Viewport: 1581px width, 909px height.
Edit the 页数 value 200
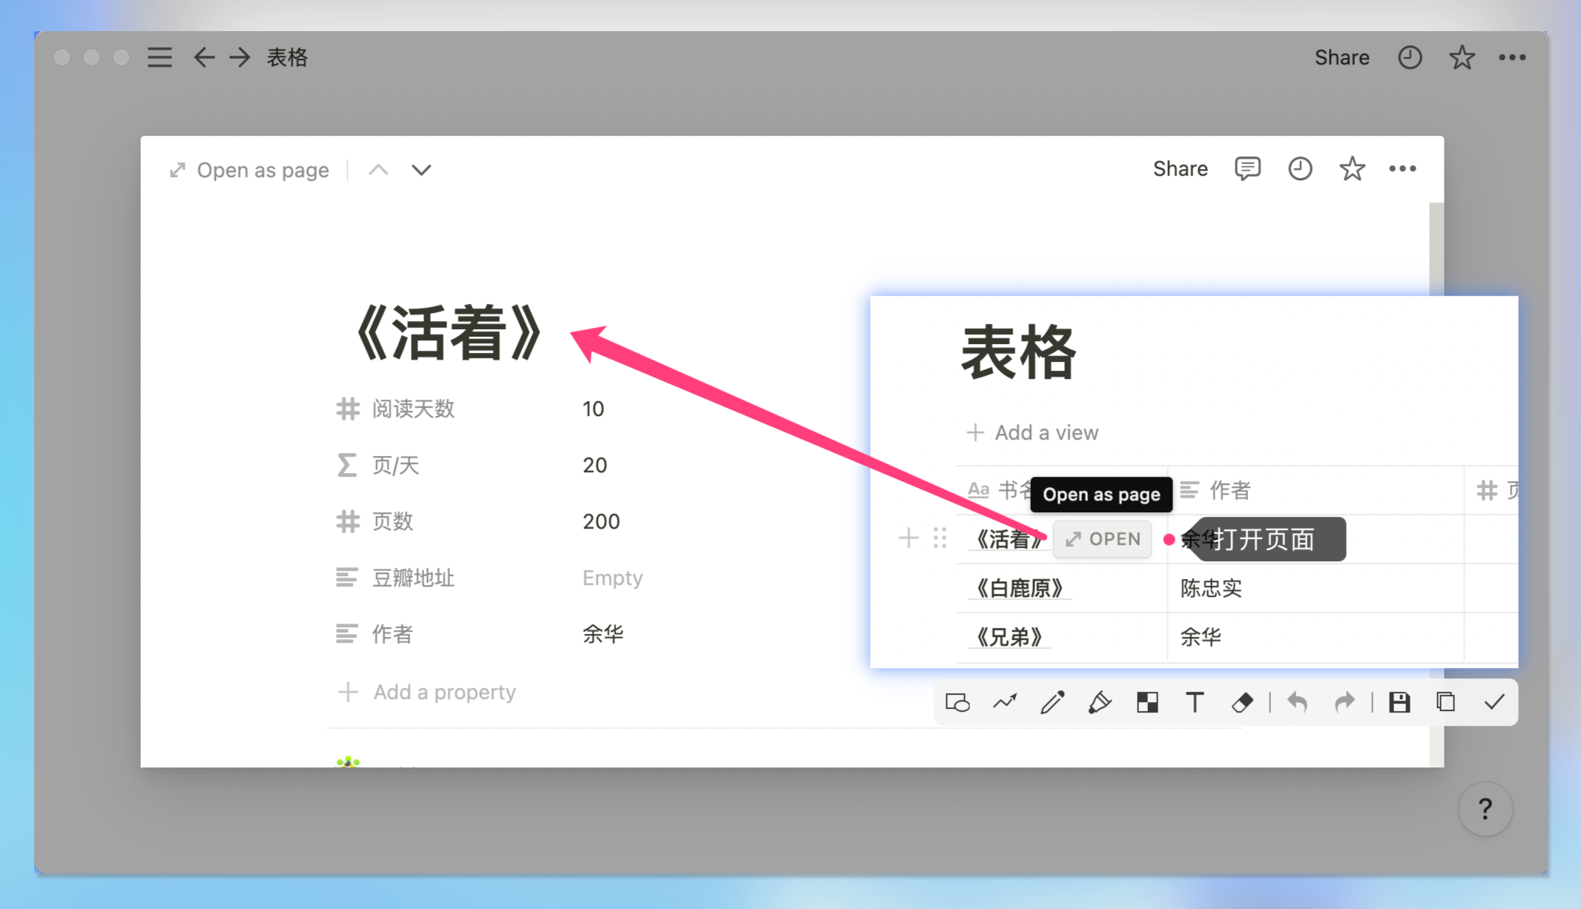coord(601,521)
